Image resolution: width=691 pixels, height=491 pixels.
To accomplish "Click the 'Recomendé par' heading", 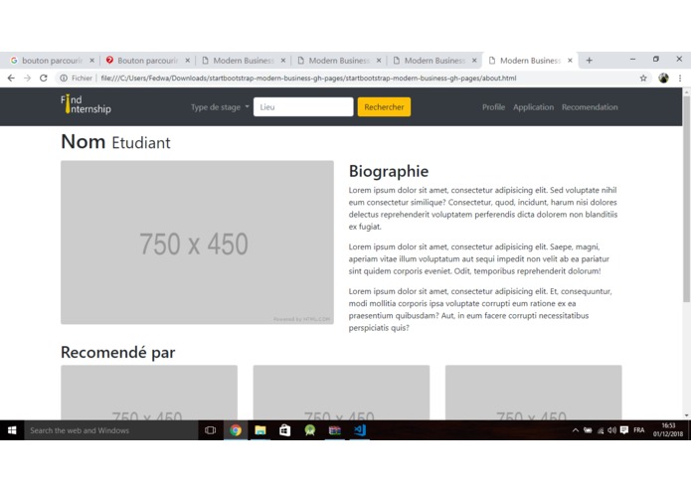I will coord(117,352).
